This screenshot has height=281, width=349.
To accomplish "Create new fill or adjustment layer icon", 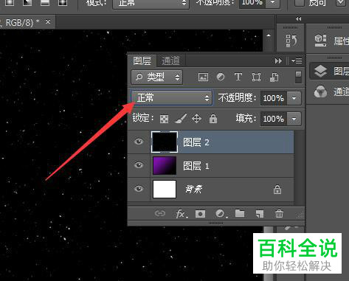I will point(221,214).
